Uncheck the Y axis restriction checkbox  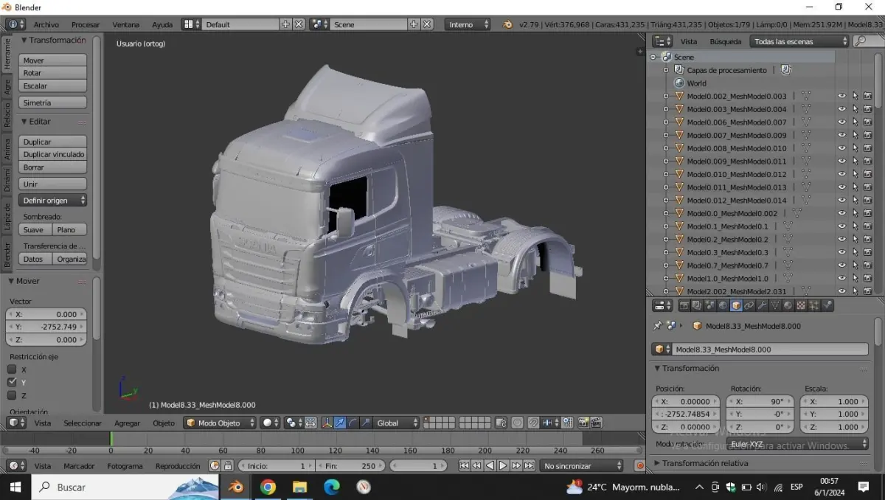tap(12, 383)
